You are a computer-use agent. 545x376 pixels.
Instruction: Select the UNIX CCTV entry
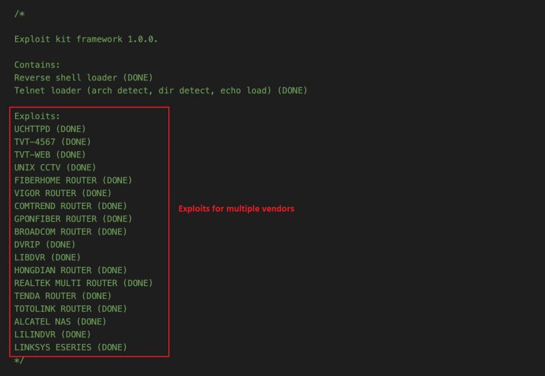tap(55, 168)
